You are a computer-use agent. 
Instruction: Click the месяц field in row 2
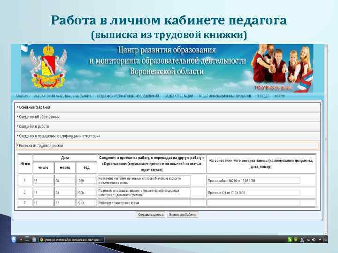pos(65,193)
